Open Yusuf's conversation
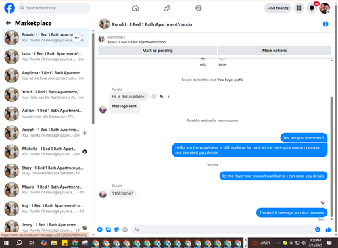The image size is (338, 248). [45, 95]
